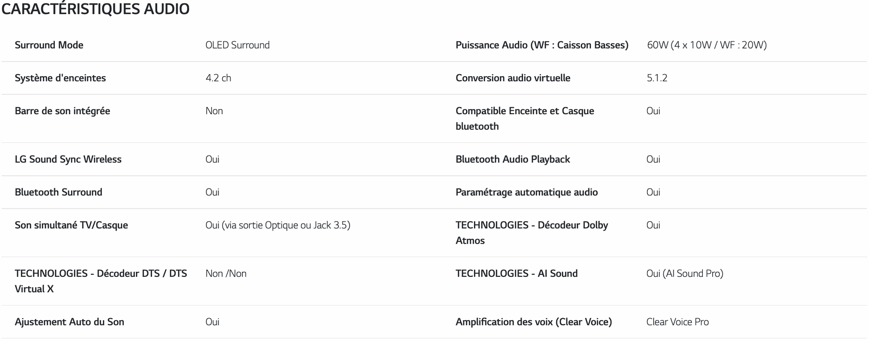Select the Barre de son intégrée label
This screenshot has width=869, height=340.
click(62, 111)
